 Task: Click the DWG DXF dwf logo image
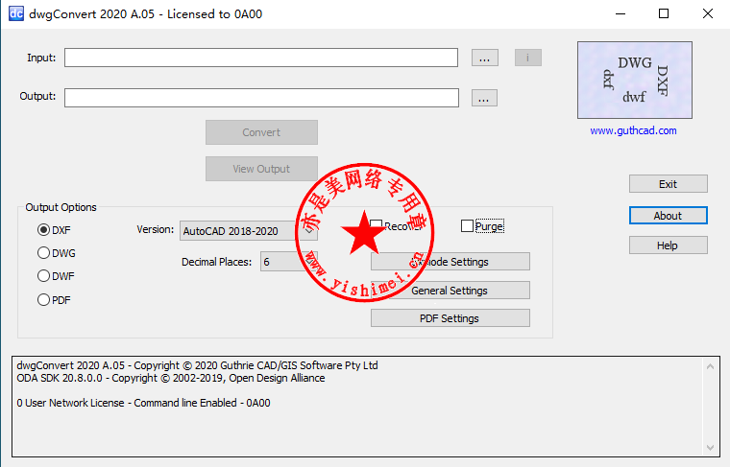(x=634, y=80)
